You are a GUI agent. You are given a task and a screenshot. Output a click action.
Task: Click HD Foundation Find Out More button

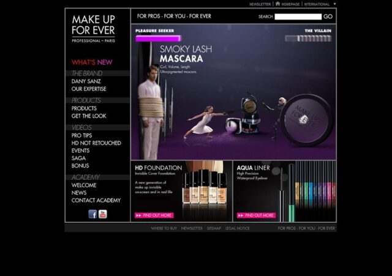tap(154, 215)
